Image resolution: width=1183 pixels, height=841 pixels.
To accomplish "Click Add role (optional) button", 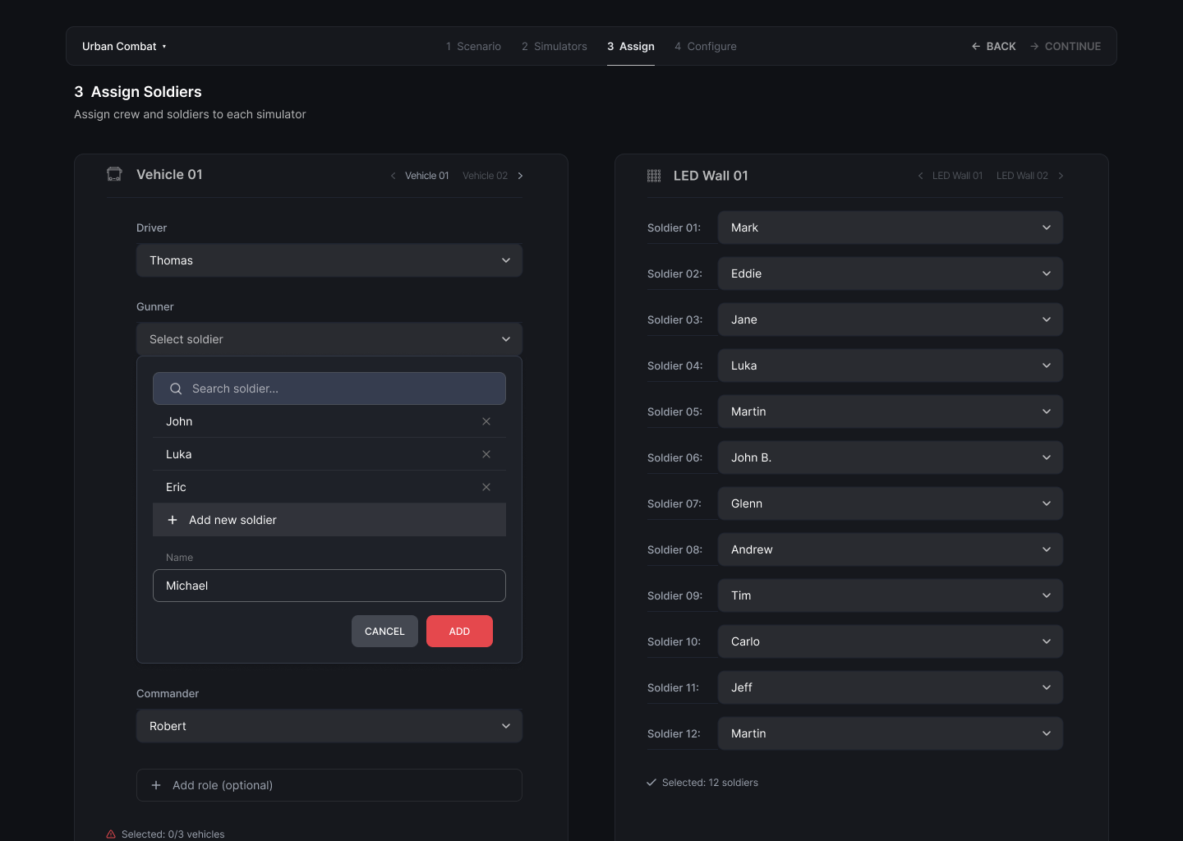I will coord(329,785).
